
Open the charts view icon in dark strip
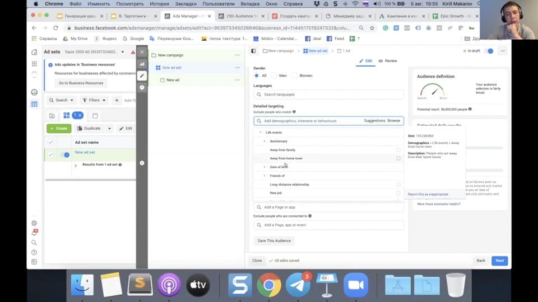pos(142,64)
